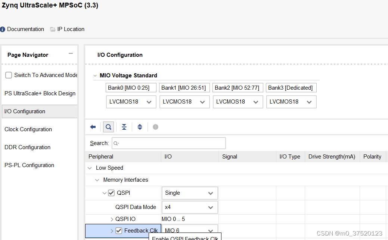The width and height of the screenshot is (388, 240).
Task: Minimize the Page Navigator panel
Action: (x=71, y=53)
